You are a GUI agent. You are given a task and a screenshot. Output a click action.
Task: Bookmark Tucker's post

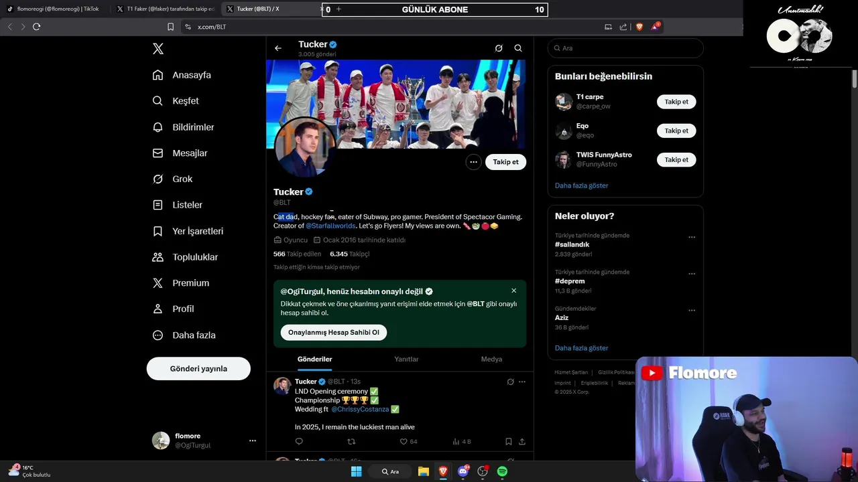pos(509,442)
